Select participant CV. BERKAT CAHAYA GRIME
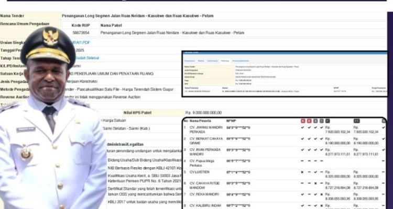 click(206, 141)
